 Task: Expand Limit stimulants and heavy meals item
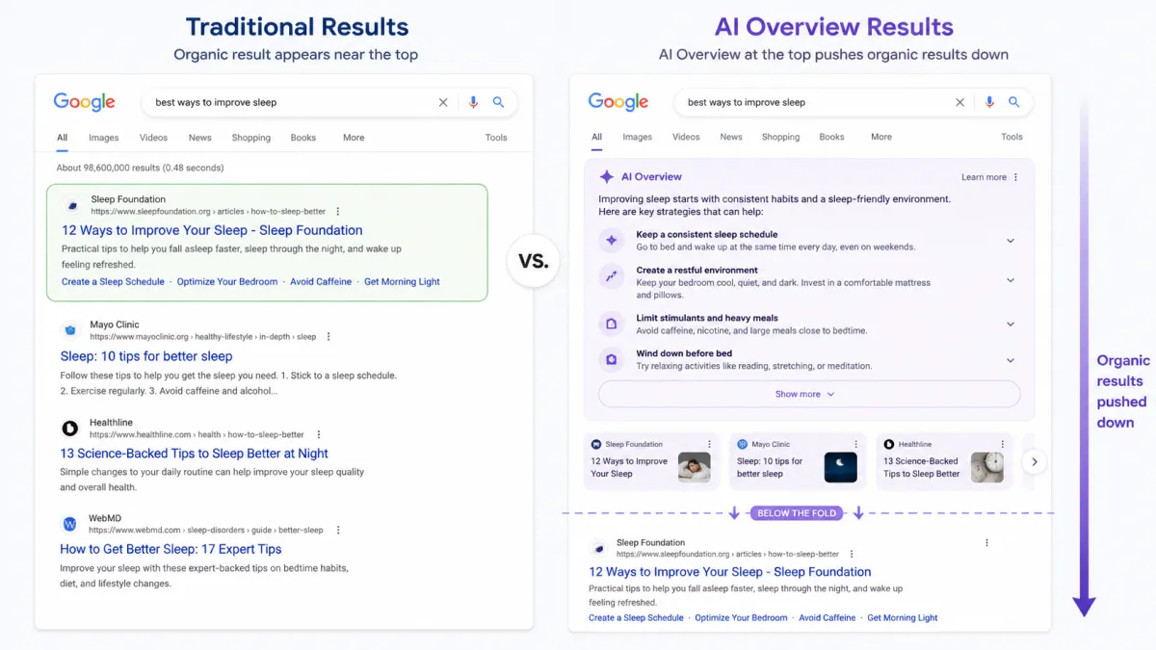click(x=1011, y=325)
